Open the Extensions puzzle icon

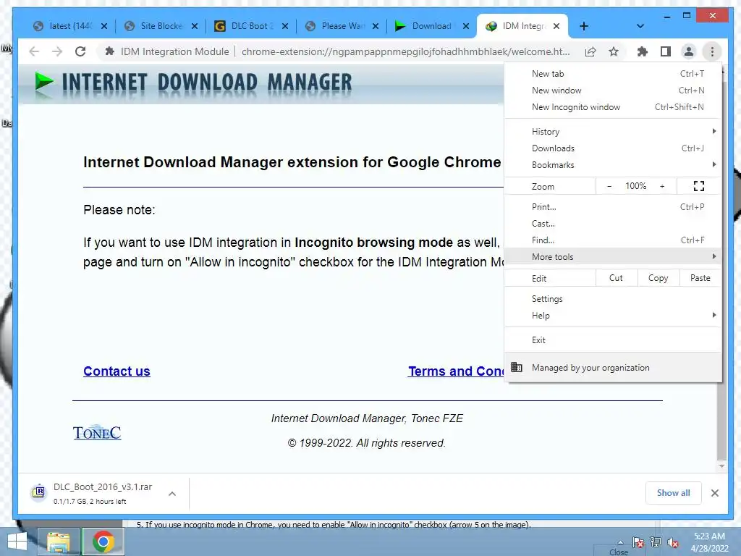pos(643,51)
